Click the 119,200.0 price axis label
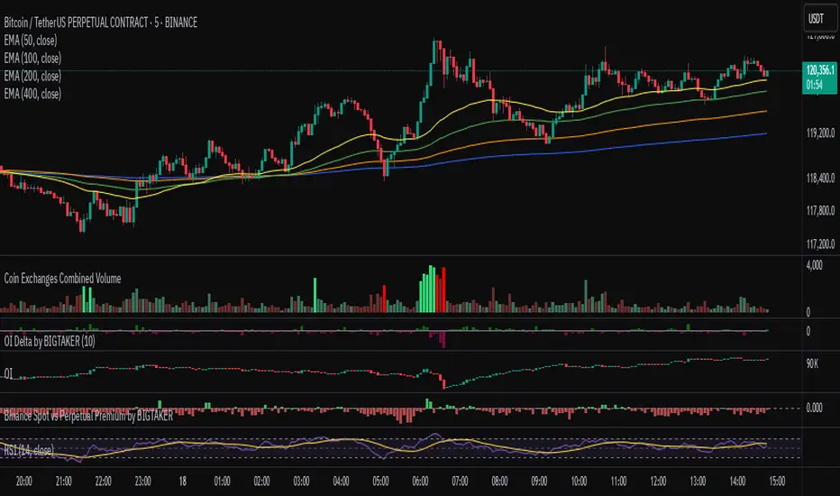The image size is (840, 496). click(821, 133)
